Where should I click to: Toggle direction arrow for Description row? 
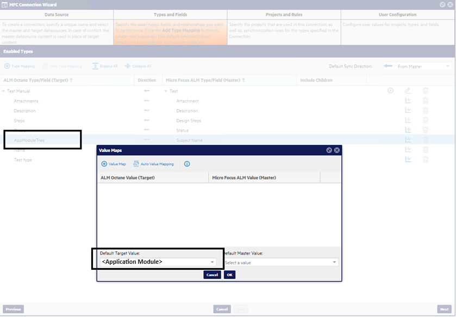(147, 110)
